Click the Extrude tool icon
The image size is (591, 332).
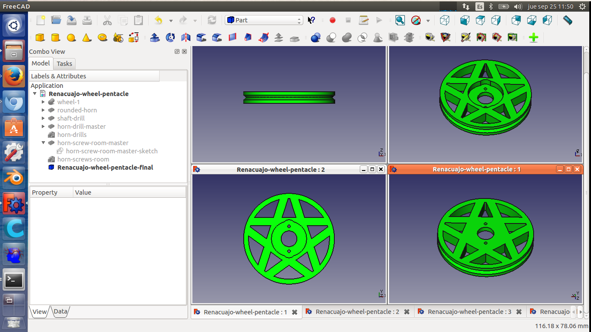(155, 38)
